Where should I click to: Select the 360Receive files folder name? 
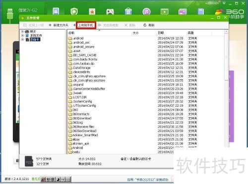[83, 127]
